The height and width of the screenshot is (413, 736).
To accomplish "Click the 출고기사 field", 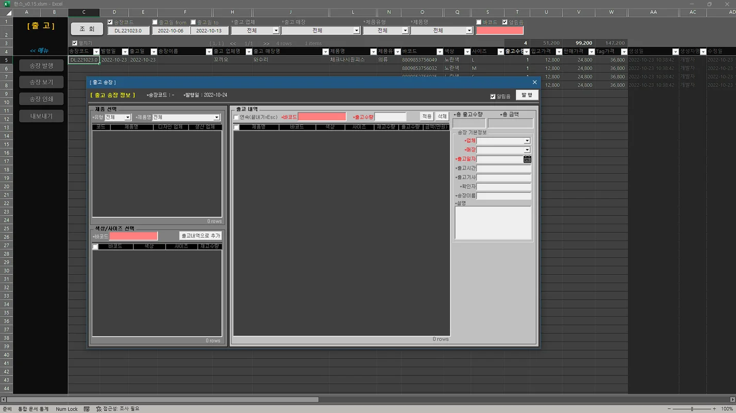I will tap(503, 178).
